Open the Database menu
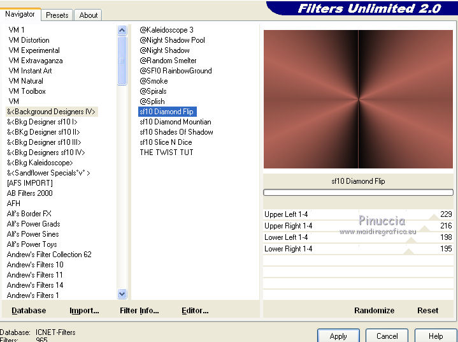The height and width of the screenshot is (342, 458). [x=29, y=310]
